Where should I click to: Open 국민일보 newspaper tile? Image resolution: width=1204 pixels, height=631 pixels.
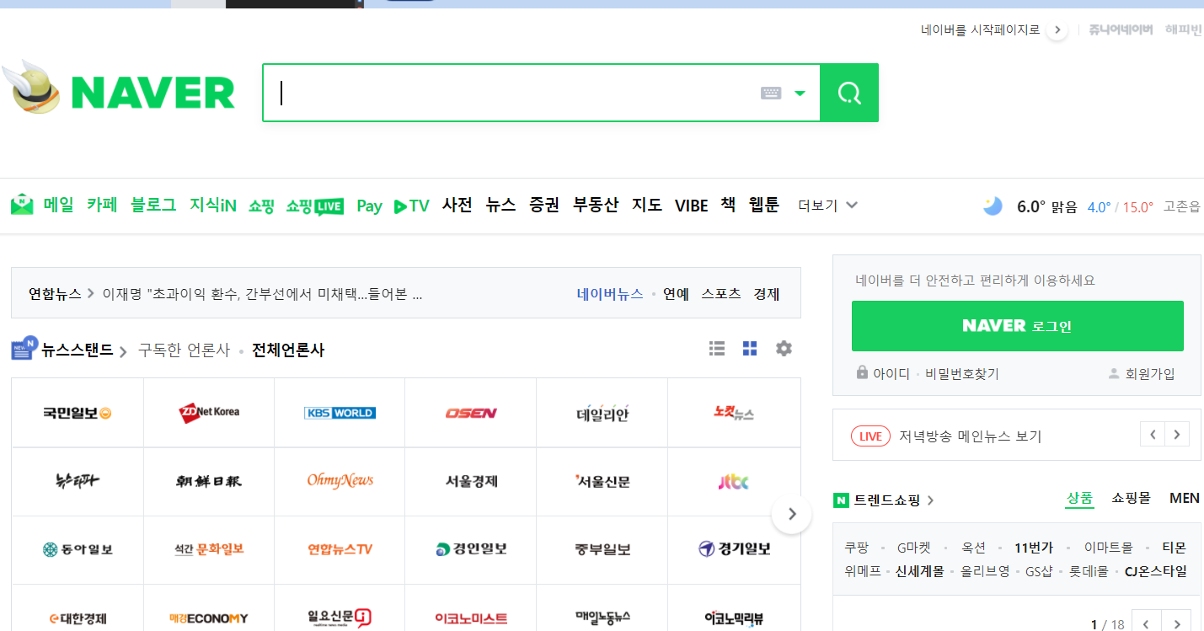point(78,413)
